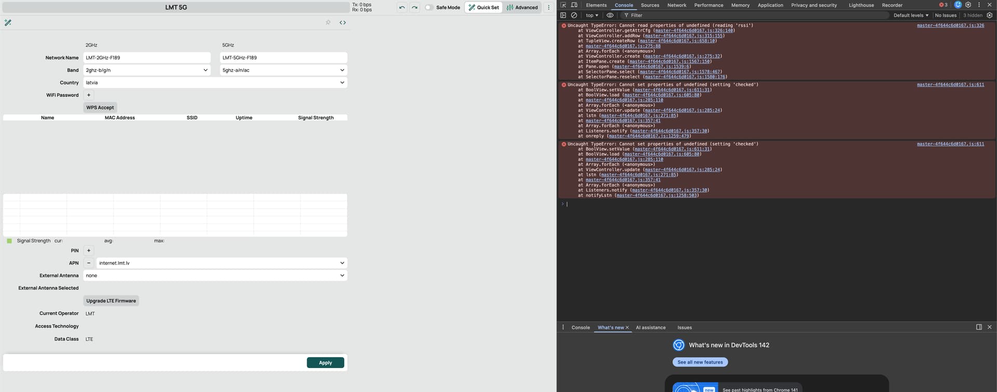997x392 pixels.
Task: Click the Quick Set mode button
Action: click(x=483, y=7)
